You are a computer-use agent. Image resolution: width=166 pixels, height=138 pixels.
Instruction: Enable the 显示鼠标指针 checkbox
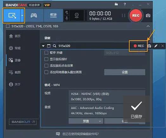point(46,59)
